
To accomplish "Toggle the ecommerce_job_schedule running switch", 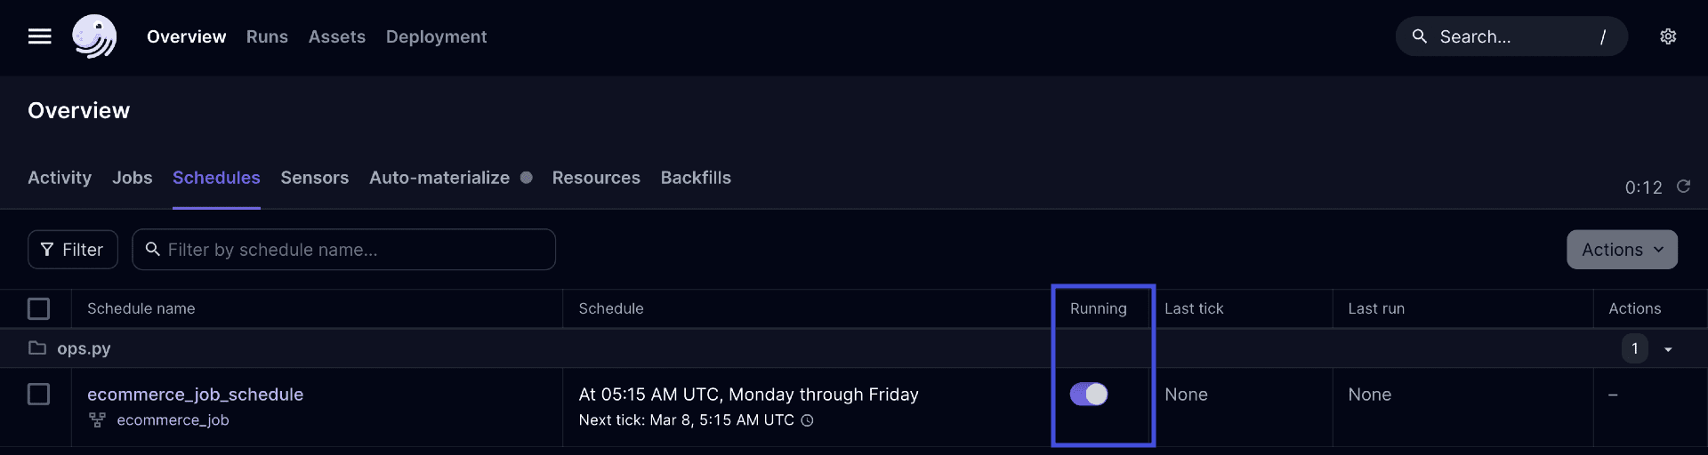I will pyautogui.click(x=1089, y=395).
